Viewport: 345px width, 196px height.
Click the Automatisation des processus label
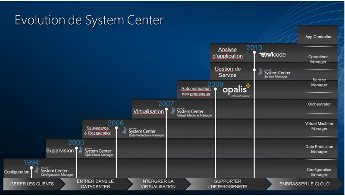(196, 91)
